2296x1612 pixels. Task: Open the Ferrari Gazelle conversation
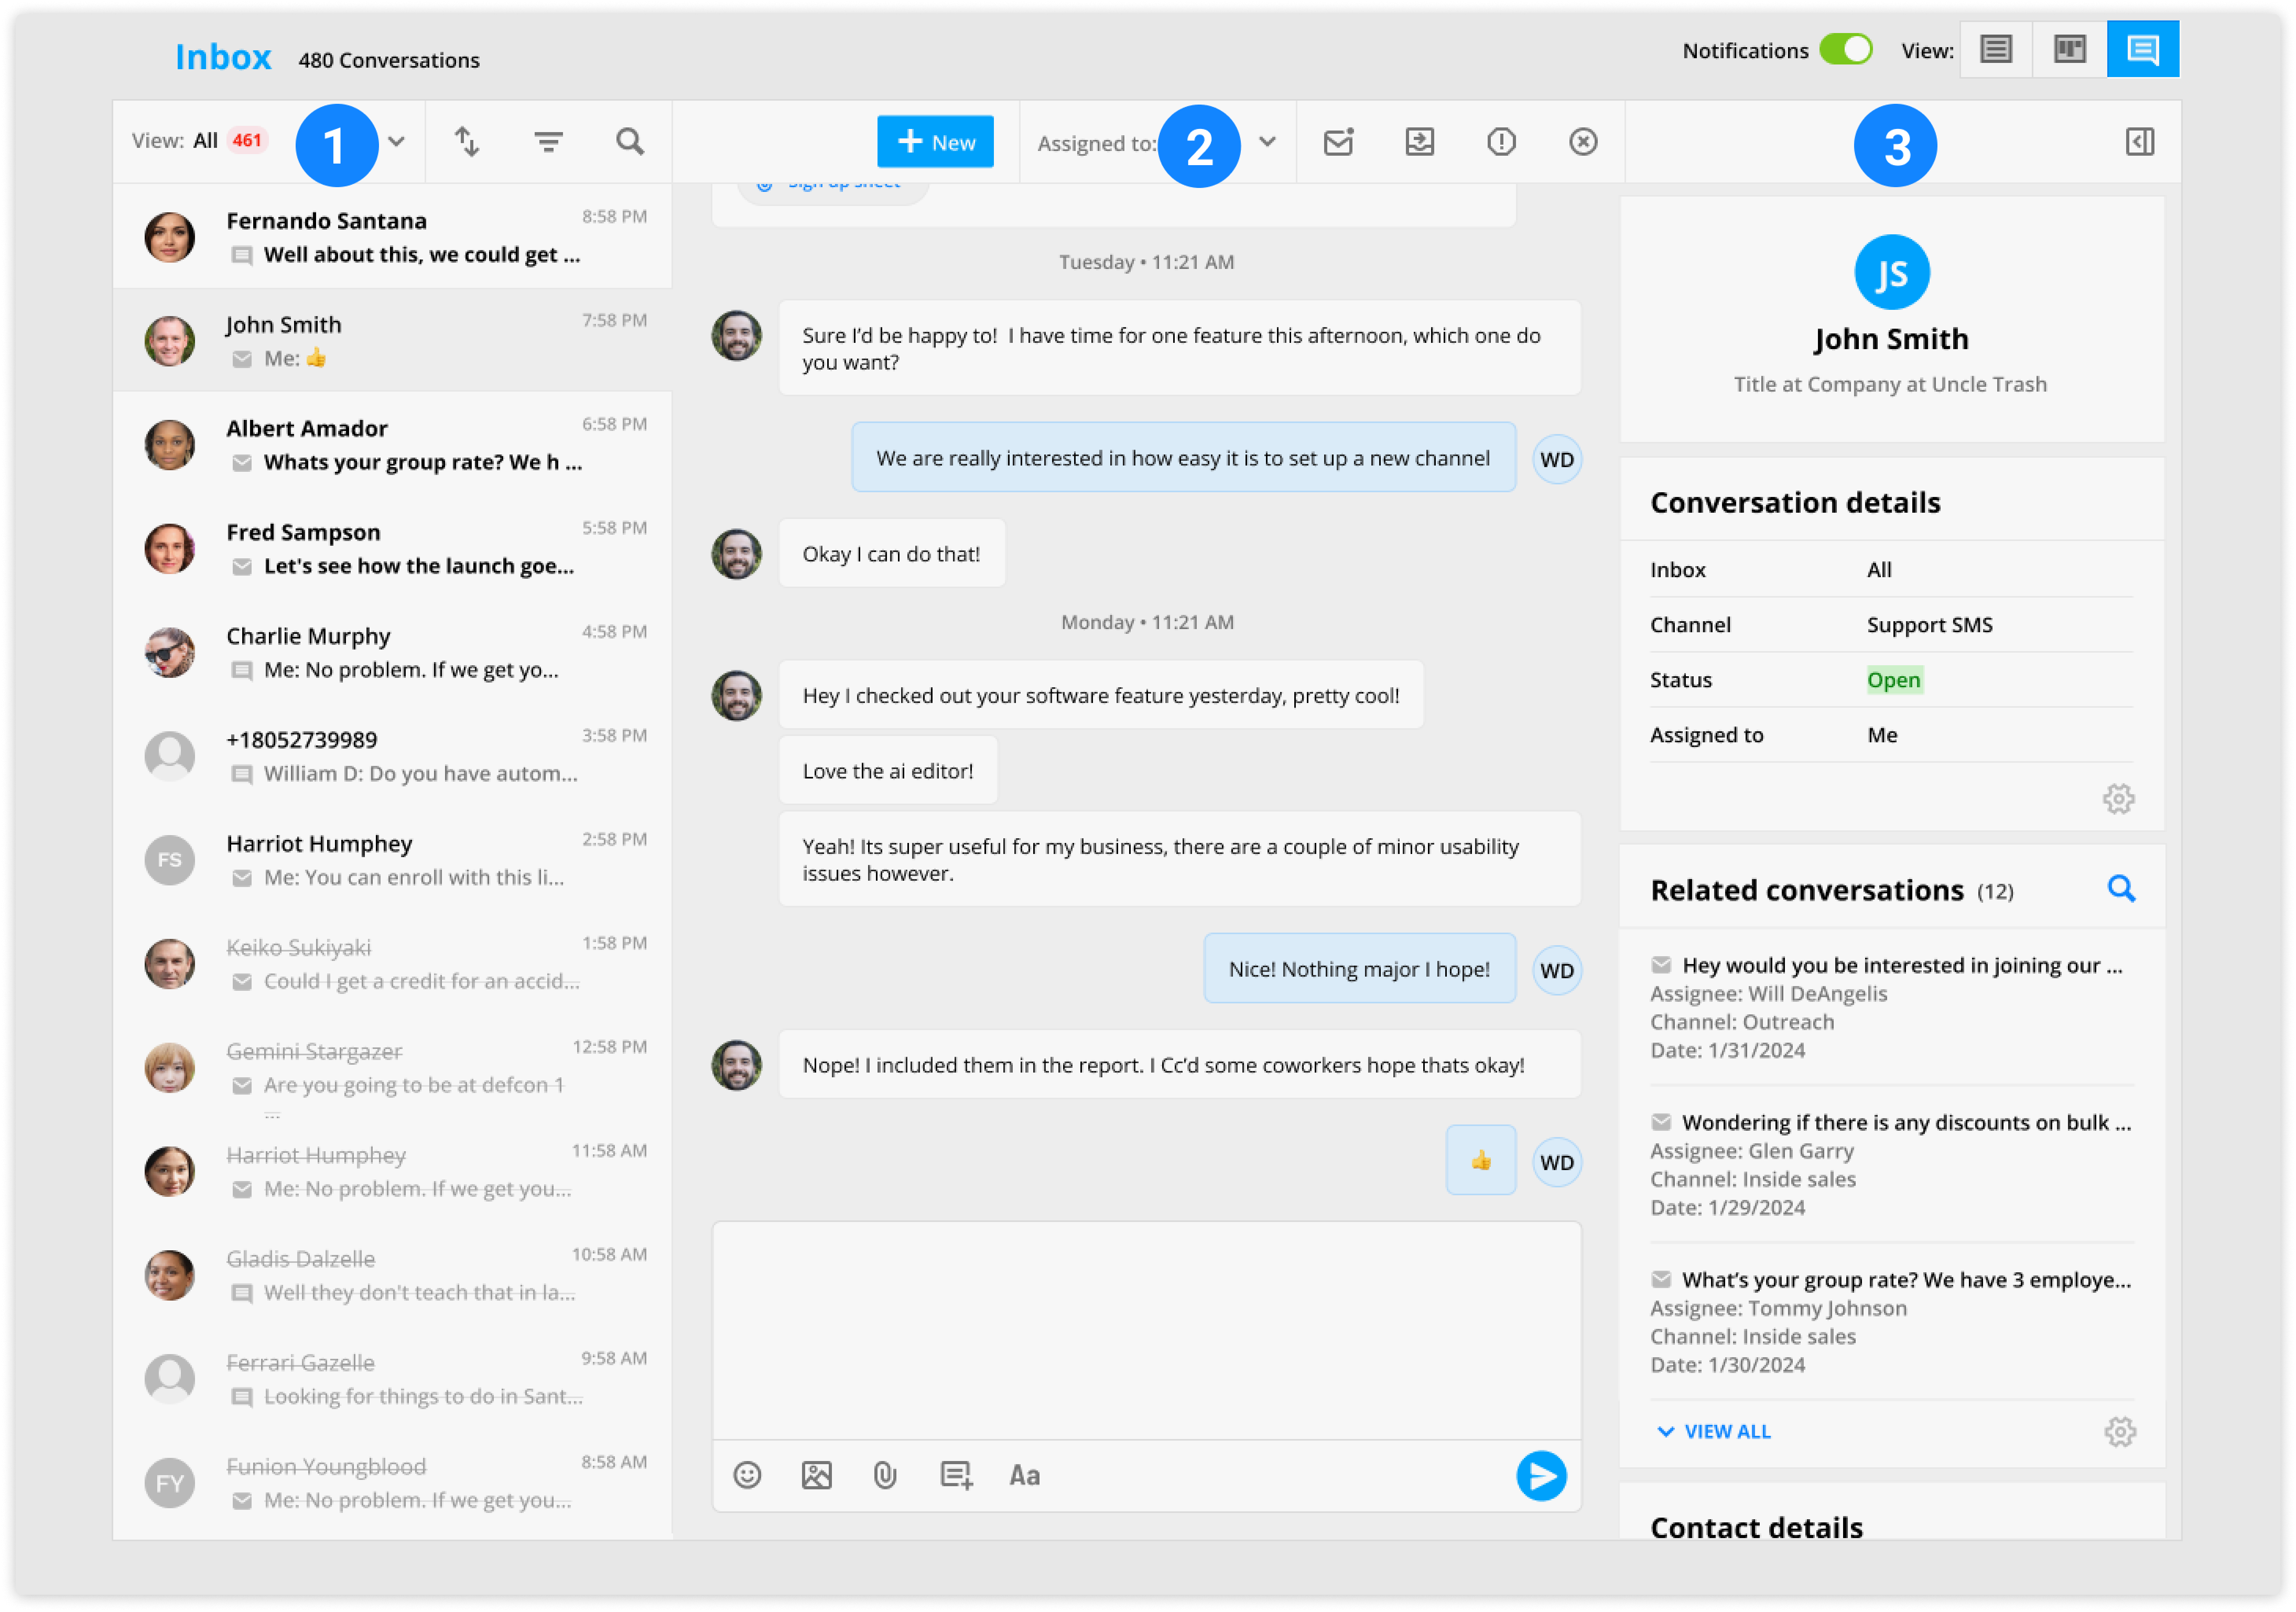coord(392,1379)
